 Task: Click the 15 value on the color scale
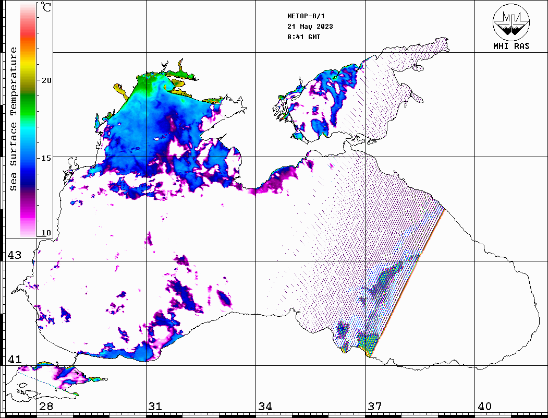(46, 158)
